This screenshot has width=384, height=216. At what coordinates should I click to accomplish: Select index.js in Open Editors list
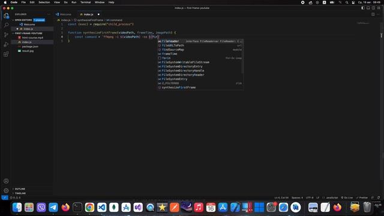(28, 29)
